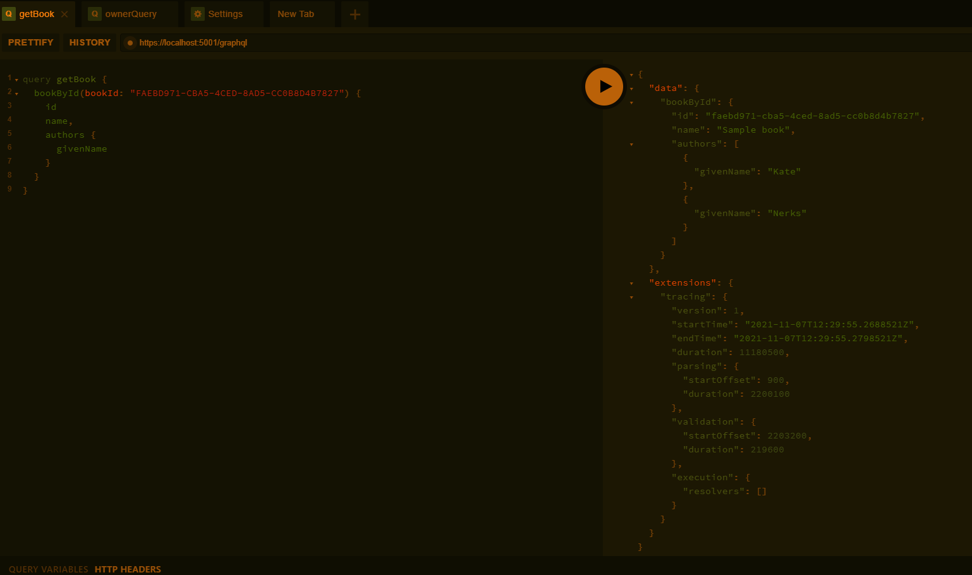Viewport: 972px width, 575px height.
Task: Click the response "id" GUID value
Action: click(813, 116)
